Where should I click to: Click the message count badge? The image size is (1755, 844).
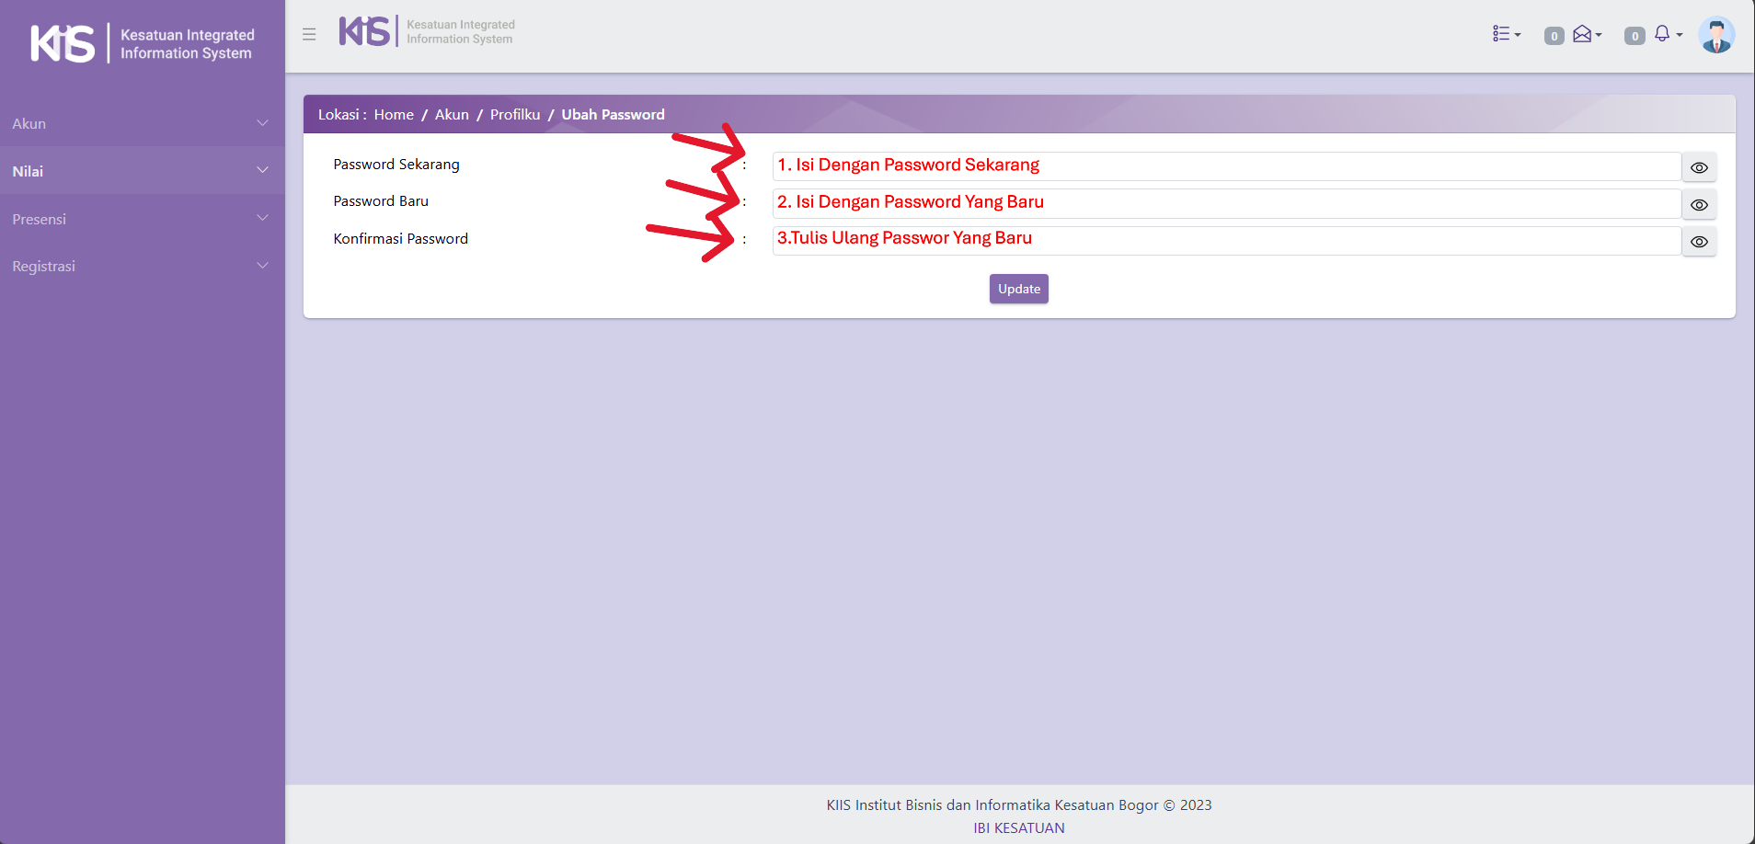[1554, 36]
